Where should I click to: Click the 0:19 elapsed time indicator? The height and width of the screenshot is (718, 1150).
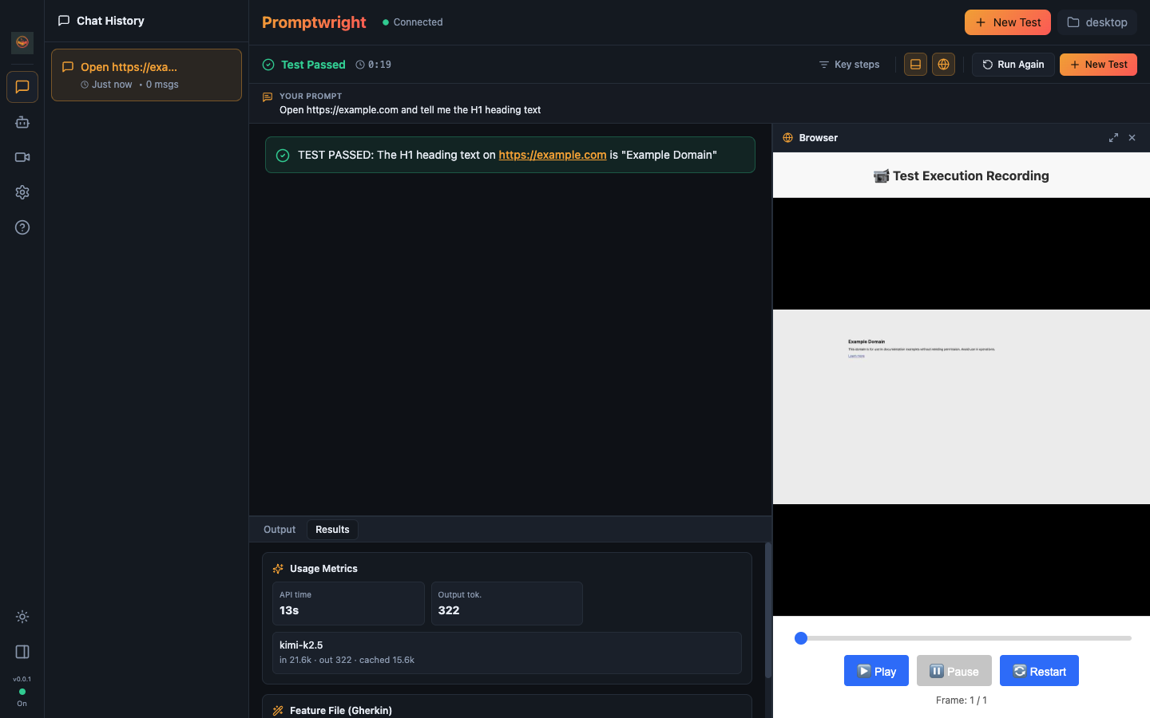pyautogui.click(x=373, y=65)
